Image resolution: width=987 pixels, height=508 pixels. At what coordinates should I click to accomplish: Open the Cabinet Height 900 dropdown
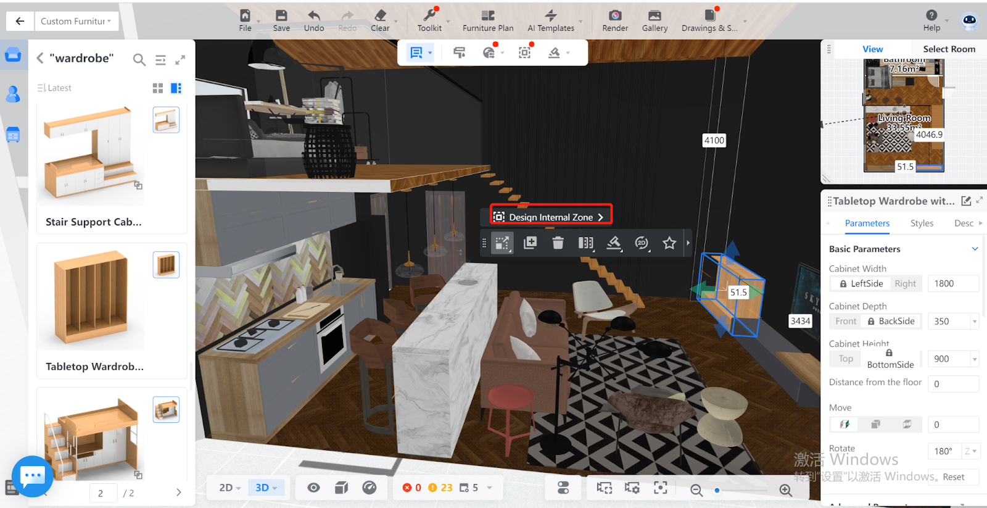975,359
